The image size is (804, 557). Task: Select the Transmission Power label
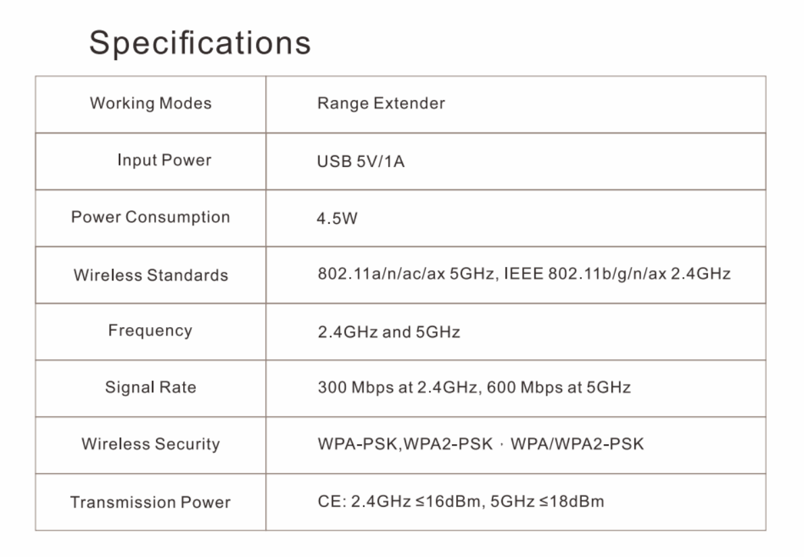coord(151,502)
